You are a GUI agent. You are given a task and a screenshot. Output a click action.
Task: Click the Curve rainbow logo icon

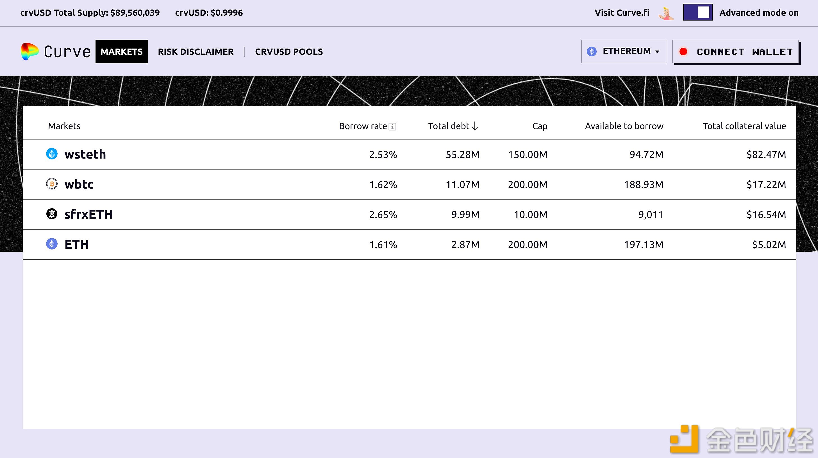(29, 51)
